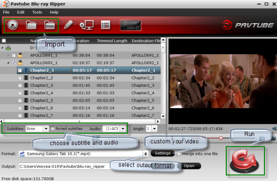The height and width of the screenshot is (181, 277).
Task: Open the Subtitles dropdown
Action: [x=46, y=129]
